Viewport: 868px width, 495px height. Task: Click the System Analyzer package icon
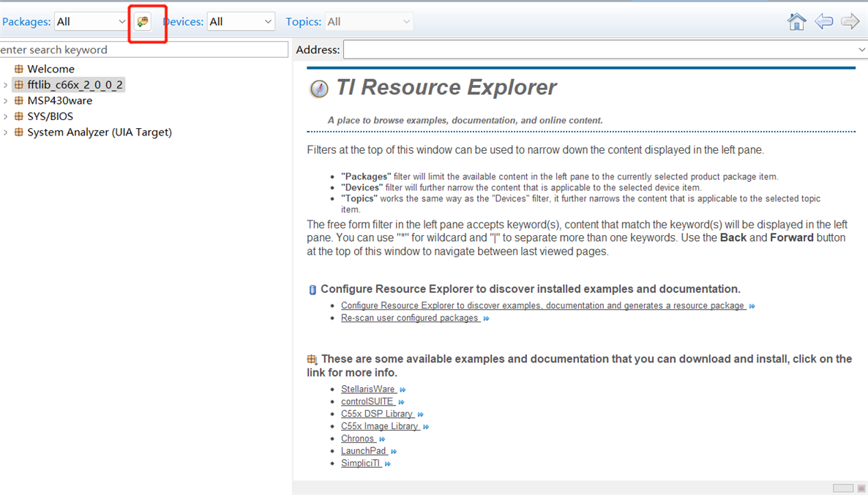[19, 133]
